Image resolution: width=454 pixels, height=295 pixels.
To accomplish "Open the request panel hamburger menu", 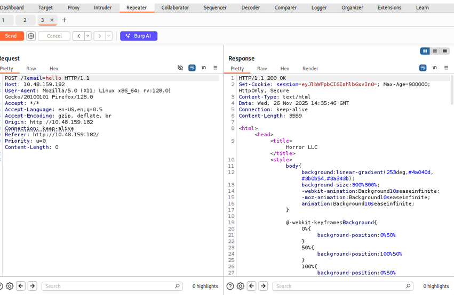I will pos(215,68).
